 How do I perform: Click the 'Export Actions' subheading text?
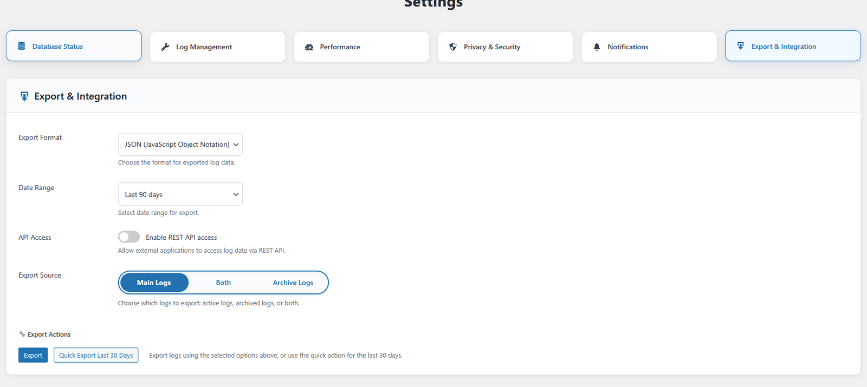pyautogui.click(x=49, y=334)
